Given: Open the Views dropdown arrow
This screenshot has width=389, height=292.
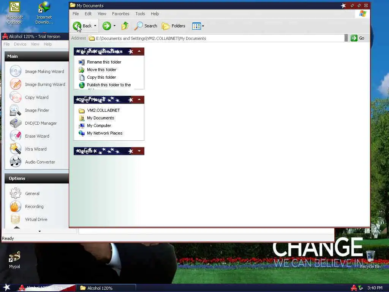Looking at the screenshot, I should (x=203, y=26).
